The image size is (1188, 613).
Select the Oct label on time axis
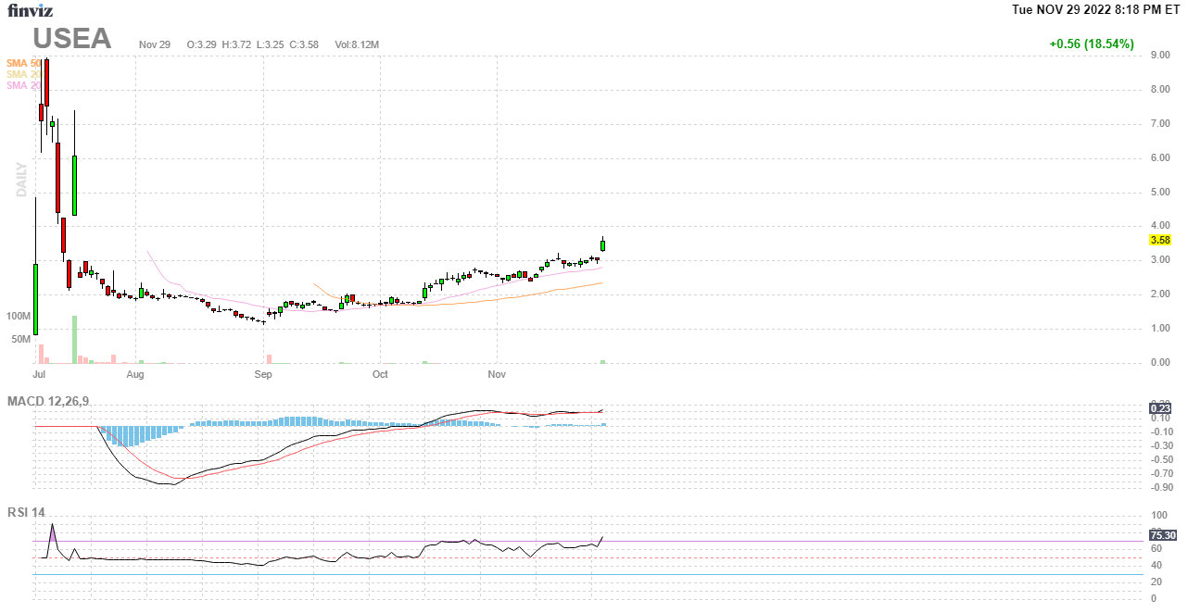[380, 375]
